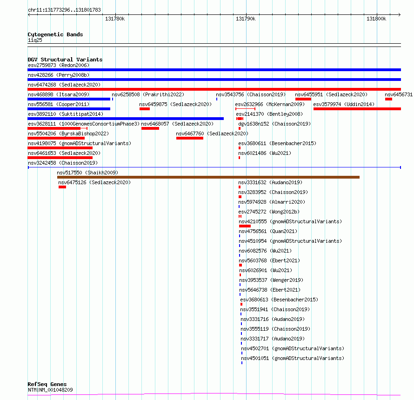Open nsv6474268 (Sedlazeck2020) variant label
The height and width of the screenshot is (400, 414).
64,85
